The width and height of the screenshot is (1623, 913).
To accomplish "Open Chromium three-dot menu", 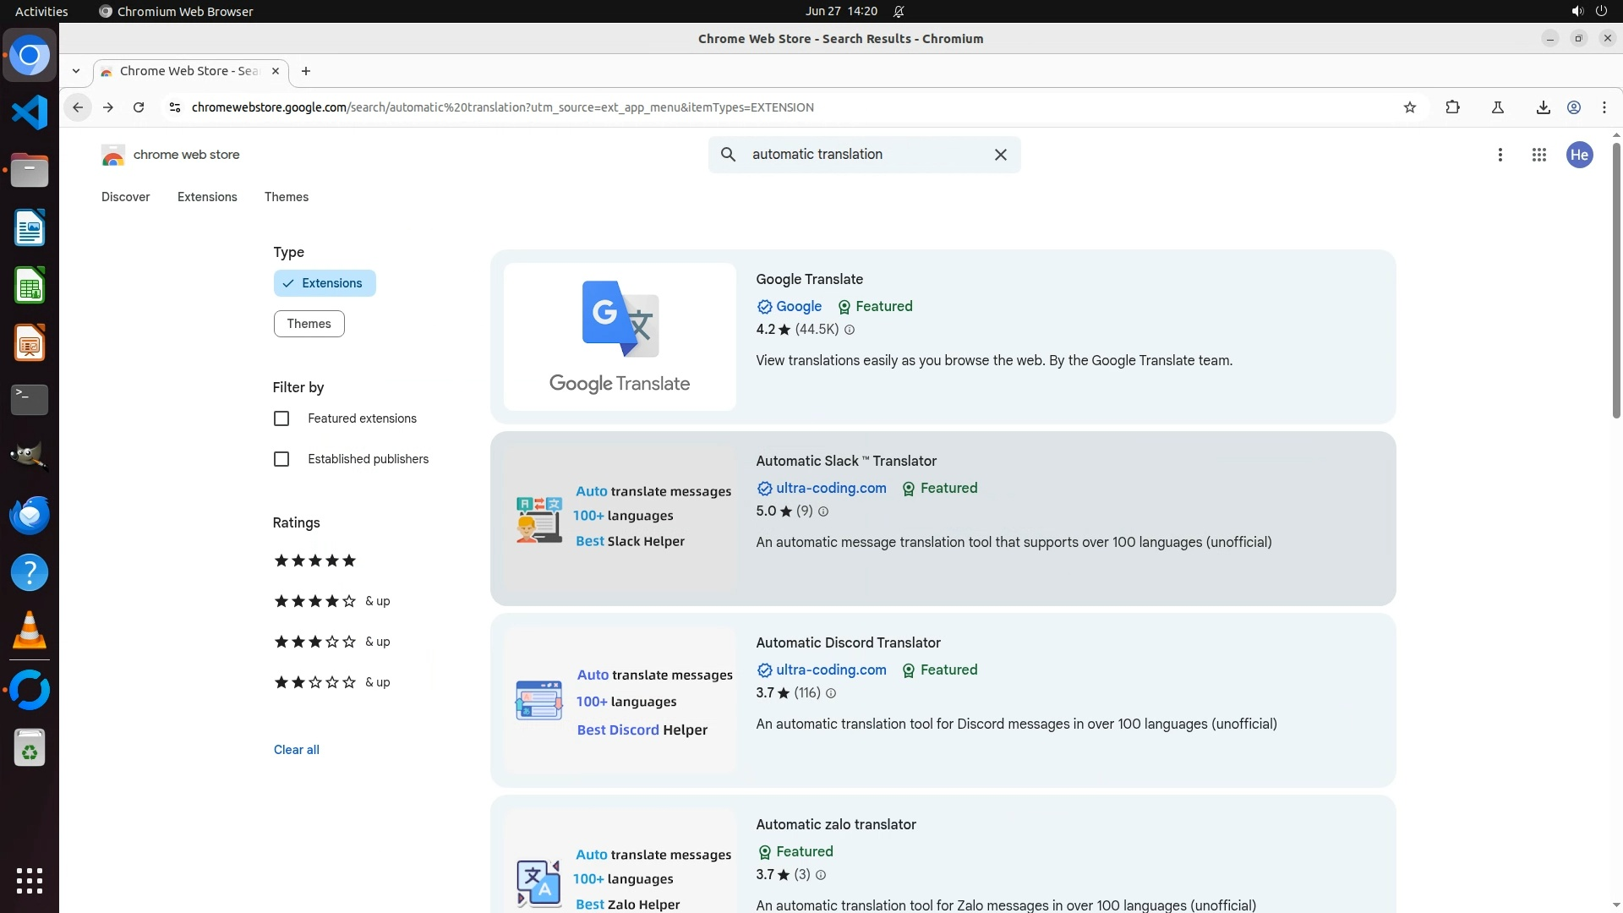I will pos(1604,107).
